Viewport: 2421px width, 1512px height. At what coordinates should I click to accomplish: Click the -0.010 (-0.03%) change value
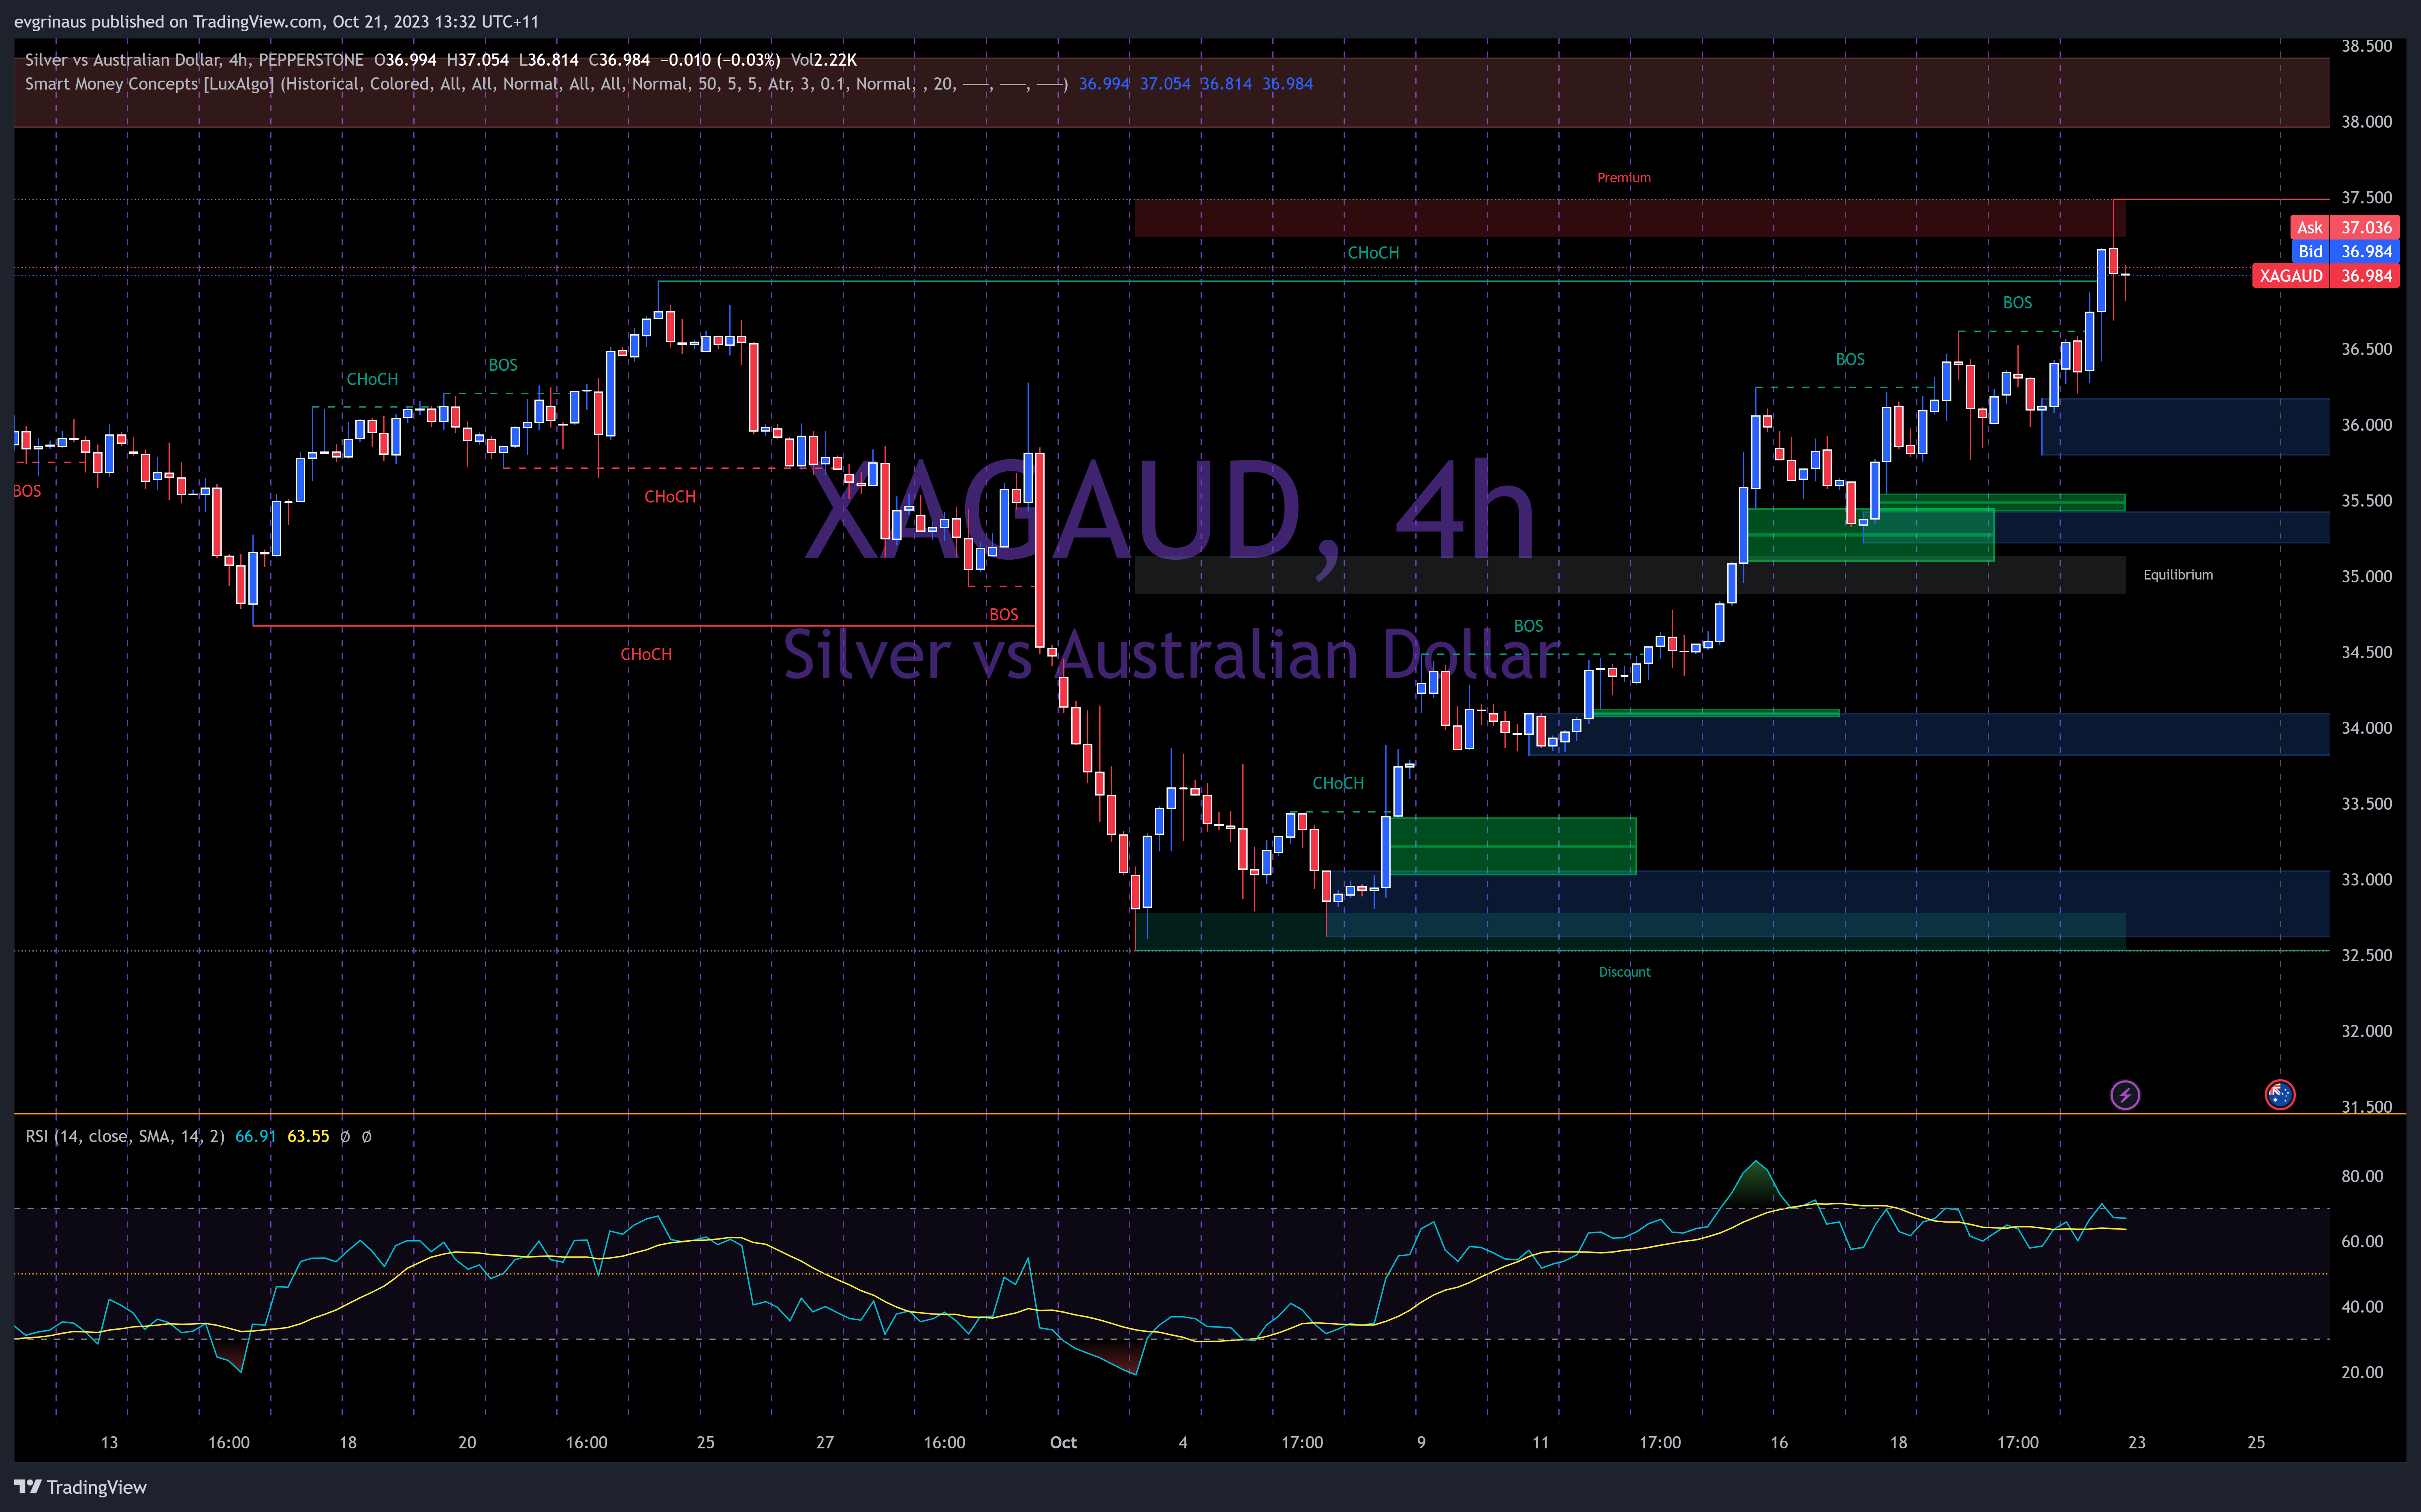click(x=720, y=60)
